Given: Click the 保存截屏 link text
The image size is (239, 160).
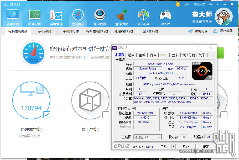Looking at the screenshot, I should 226,31.
